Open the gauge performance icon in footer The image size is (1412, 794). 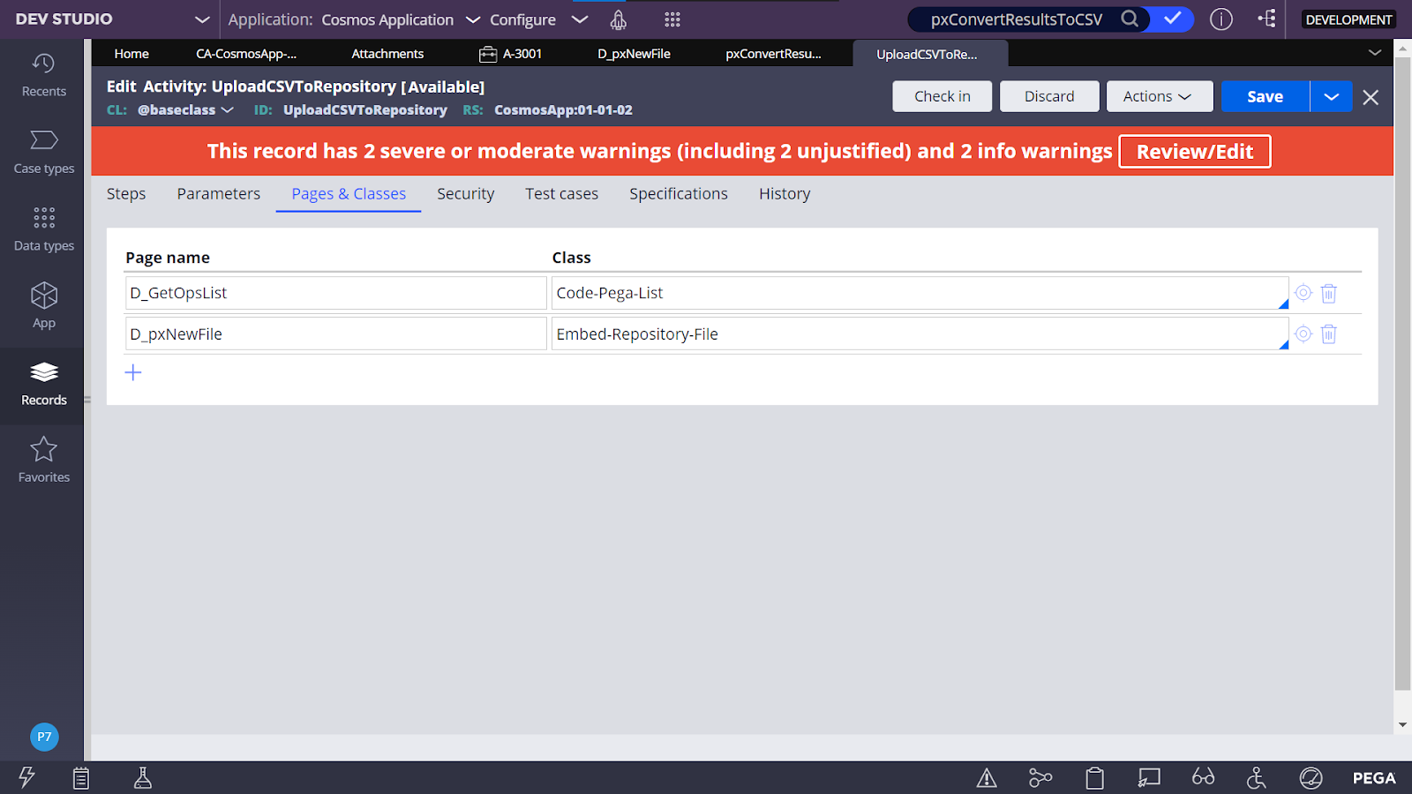pyautogui.click(x=1311, y=778)
